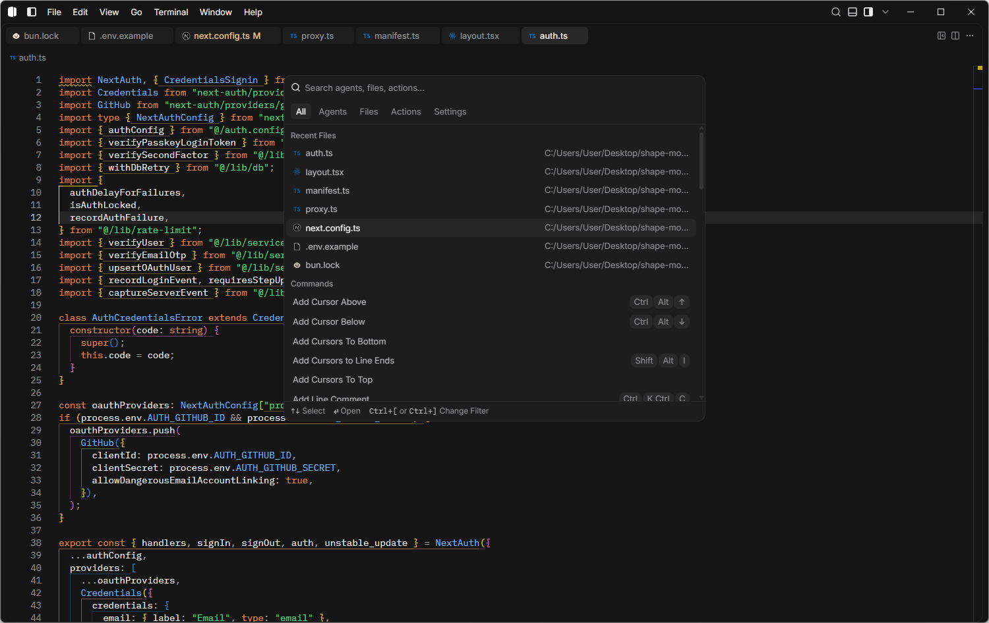Open the Terminal menu
989x623 pixels.
pyautogui.click(x=171, y=12)
